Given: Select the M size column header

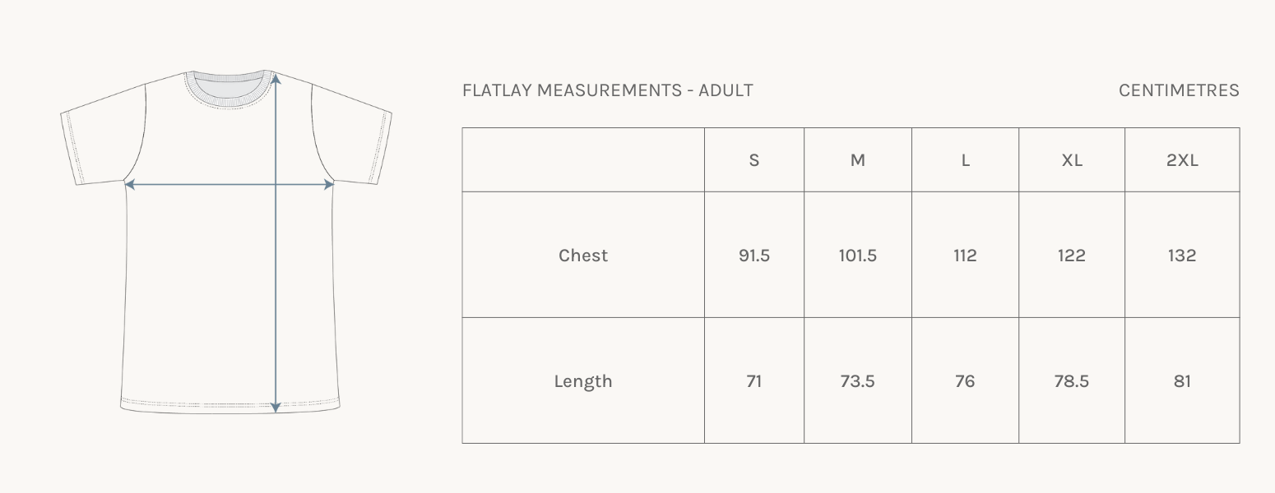Looking at the screenshot, I should (857, 160).
